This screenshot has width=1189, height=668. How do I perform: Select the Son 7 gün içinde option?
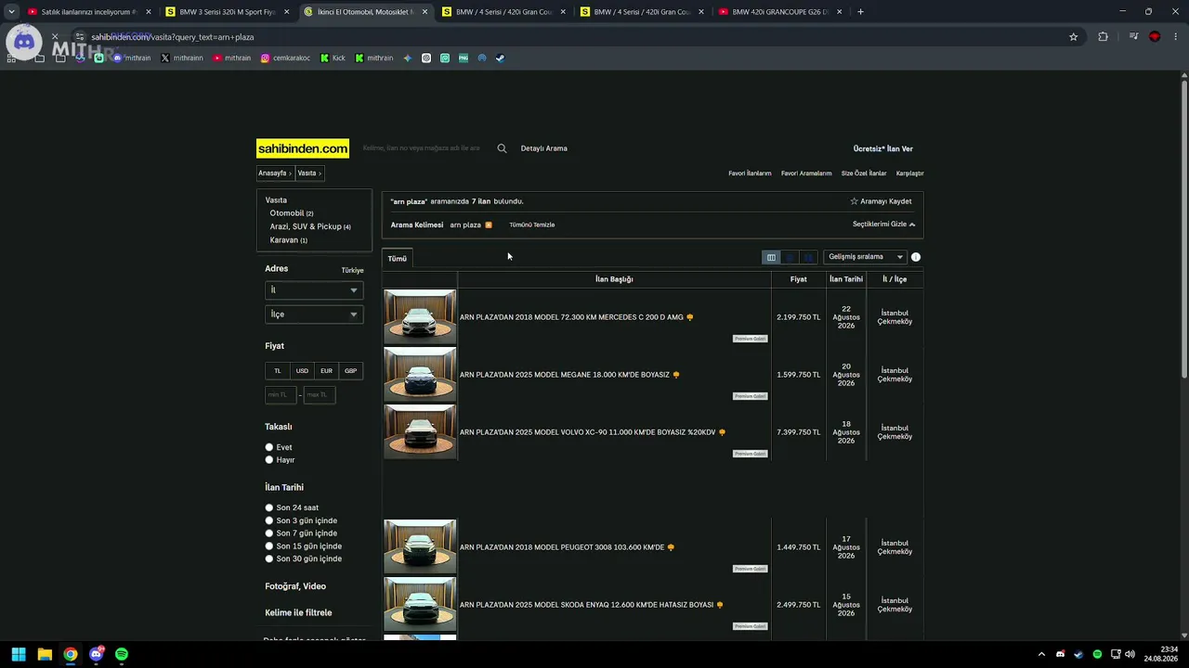(x=269, y=533)
